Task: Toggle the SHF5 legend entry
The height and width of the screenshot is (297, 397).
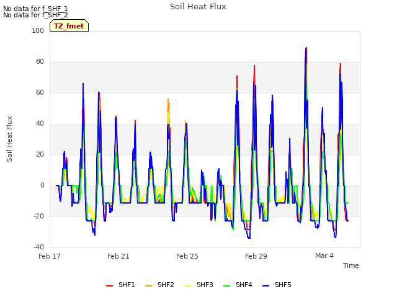Action: click(277, 285)
